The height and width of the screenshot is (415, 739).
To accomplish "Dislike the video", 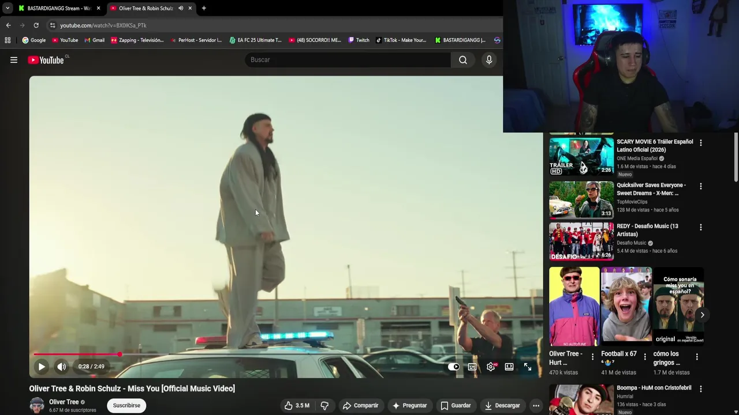I will tap(324, 405).
